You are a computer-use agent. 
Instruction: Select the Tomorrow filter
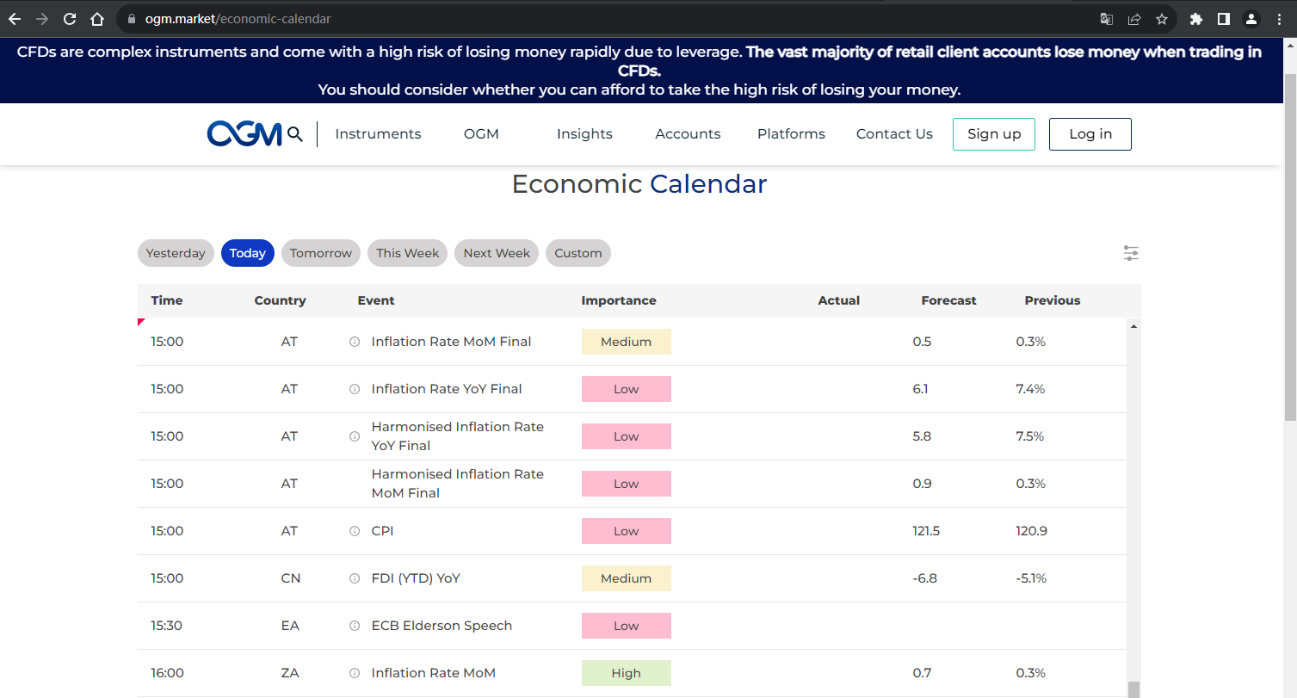[321, 253]
